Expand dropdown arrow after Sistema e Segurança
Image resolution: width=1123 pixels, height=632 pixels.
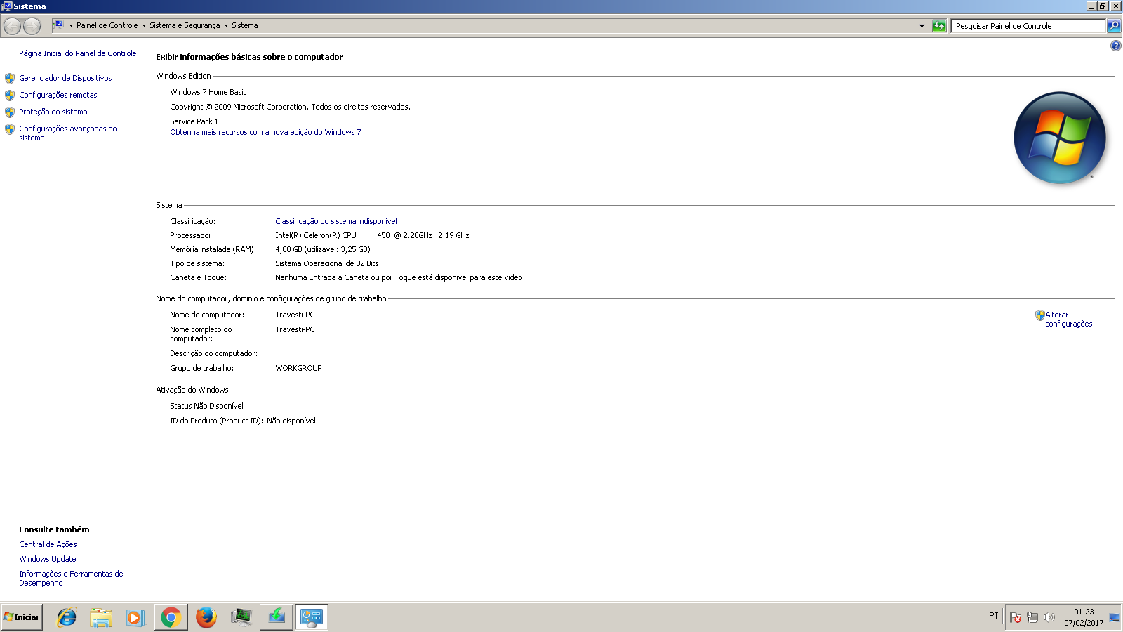[x=226, y=26]
